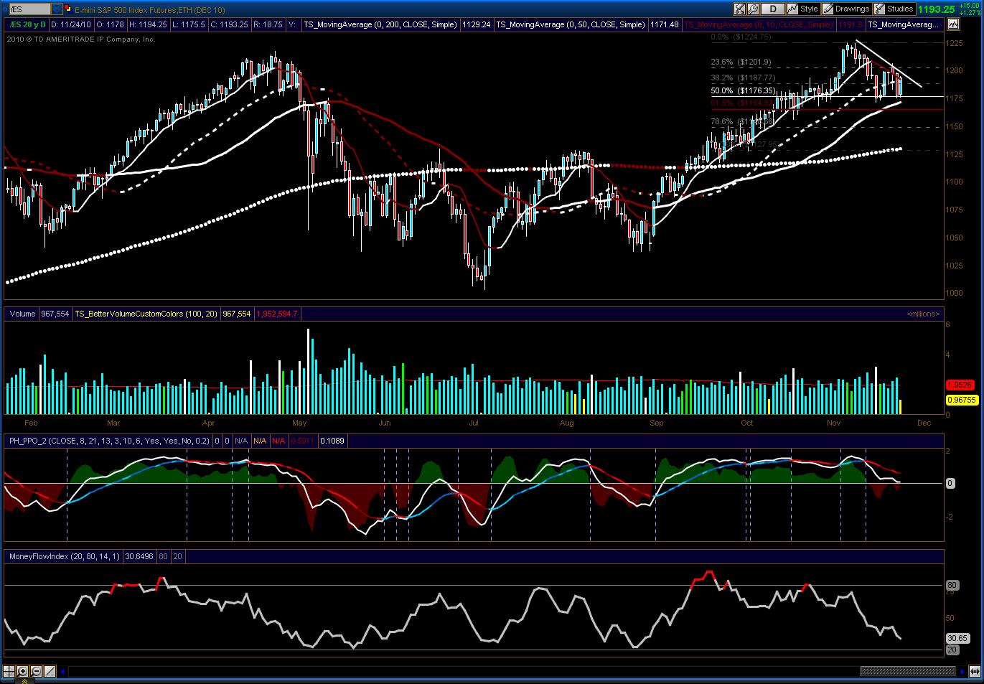Viewport: 984px width, 684px height.
Task: Click the red 1,952,594.7 volume average value
Action: (276, 314)
